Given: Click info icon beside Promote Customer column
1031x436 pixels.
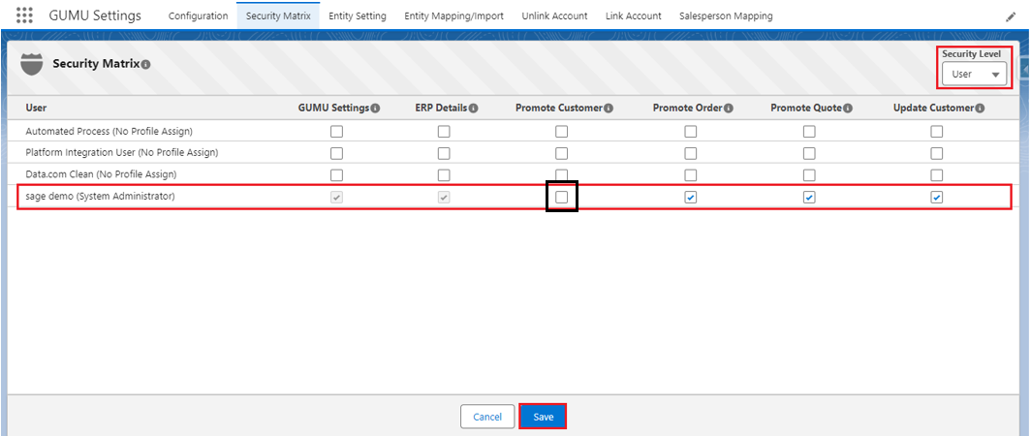Looking at the screenshot, I should pyautogui.click(x=609, y=109).
